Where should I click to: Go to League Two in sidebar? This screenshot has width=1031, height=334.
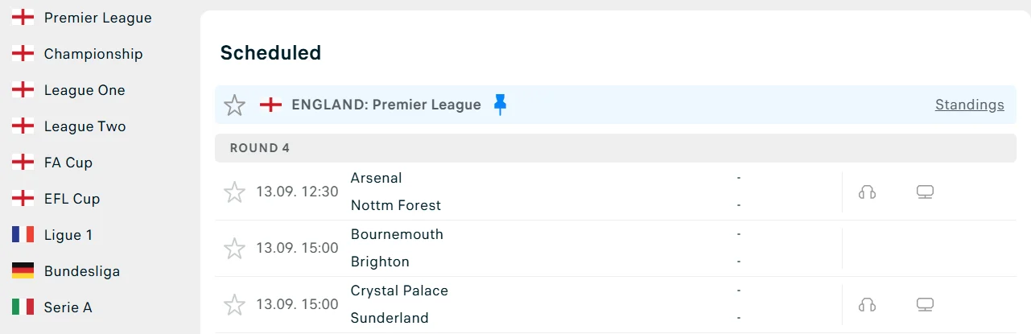(x=85, y=126)
